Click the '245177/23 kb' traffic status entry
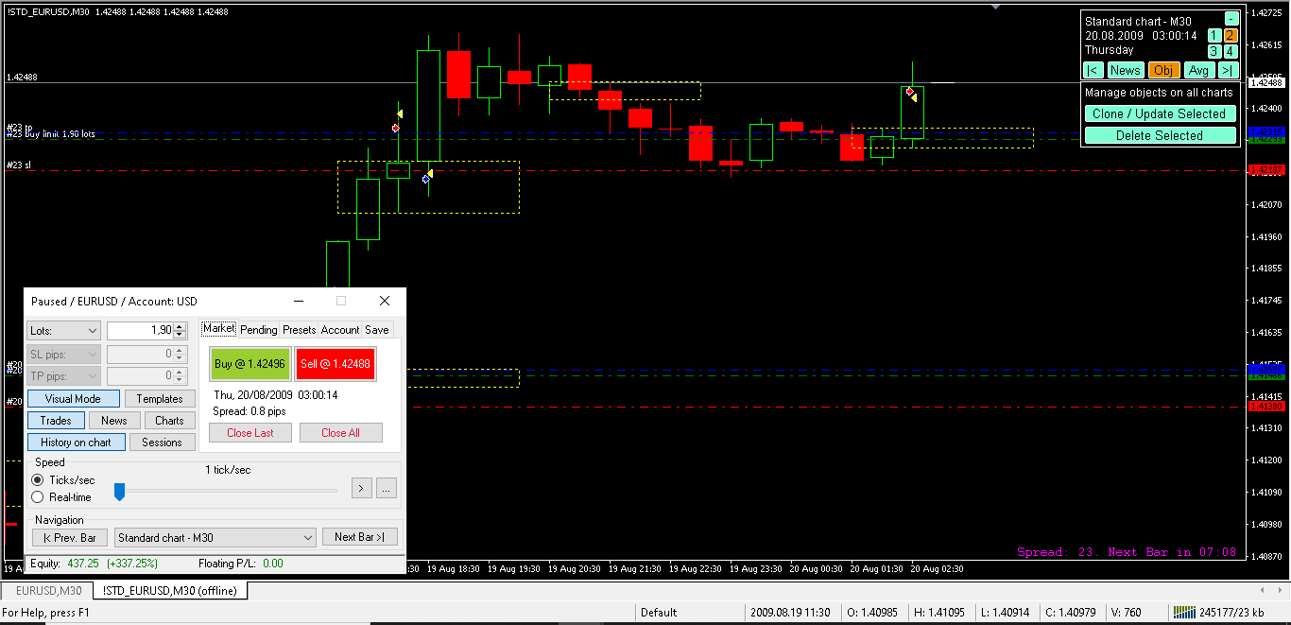The image size is (1291, 625). 1231,613
